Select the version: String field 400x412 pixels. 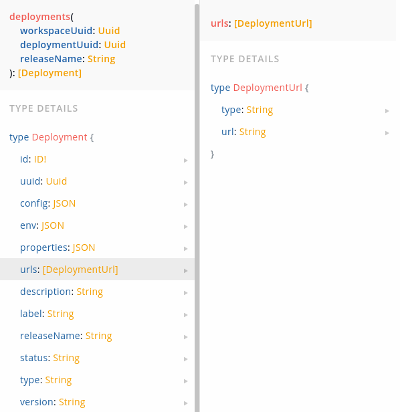pos(97,402)
